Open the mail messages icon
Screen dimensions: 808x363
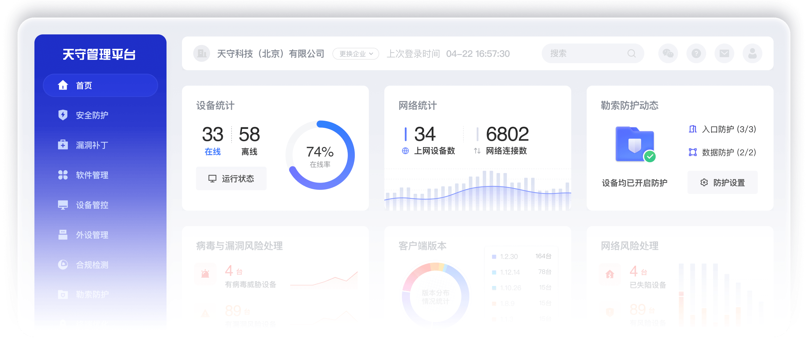(724, 53)
